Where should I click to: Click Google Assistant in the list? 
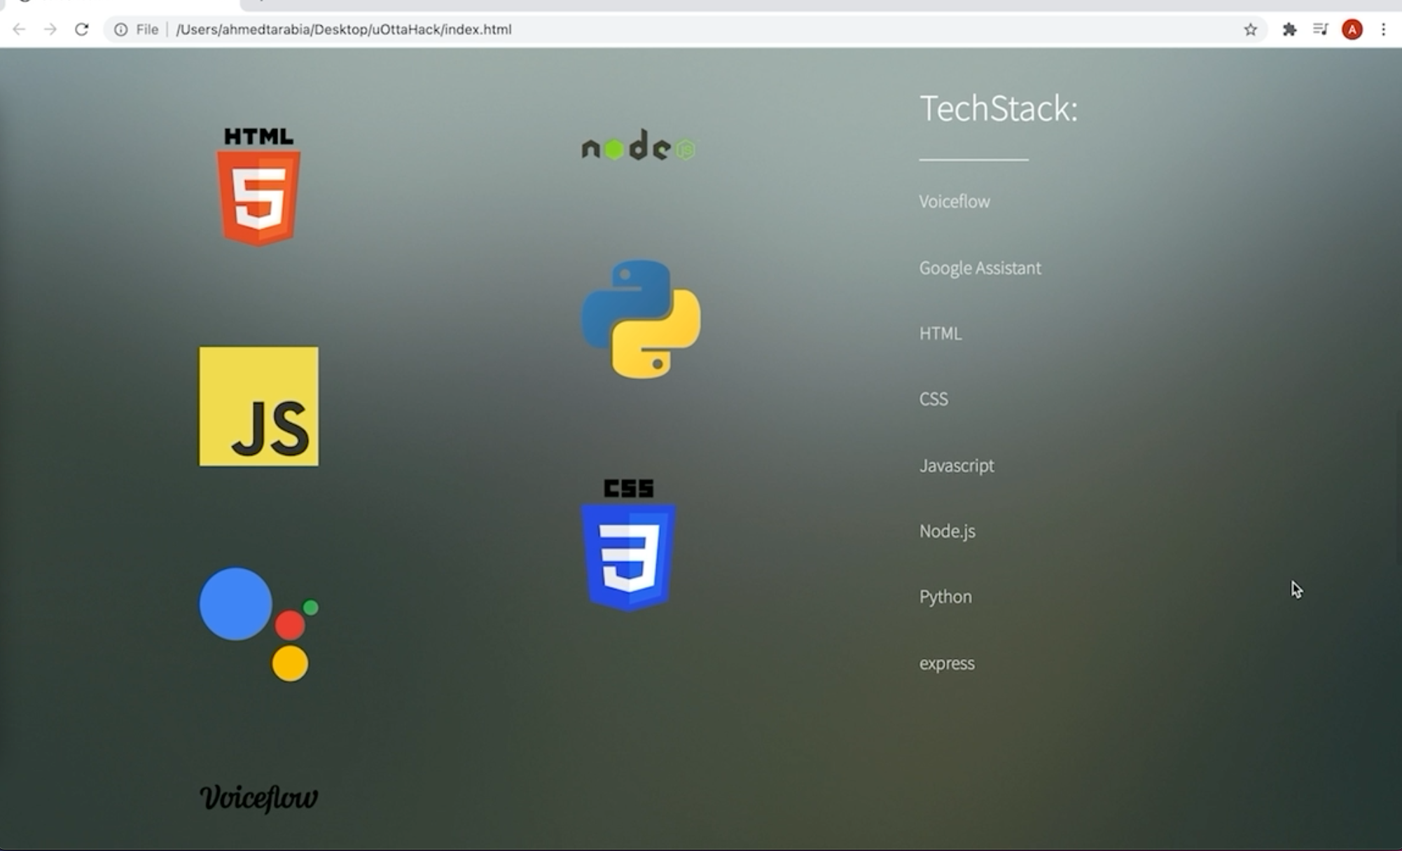(x=980, y=268)
